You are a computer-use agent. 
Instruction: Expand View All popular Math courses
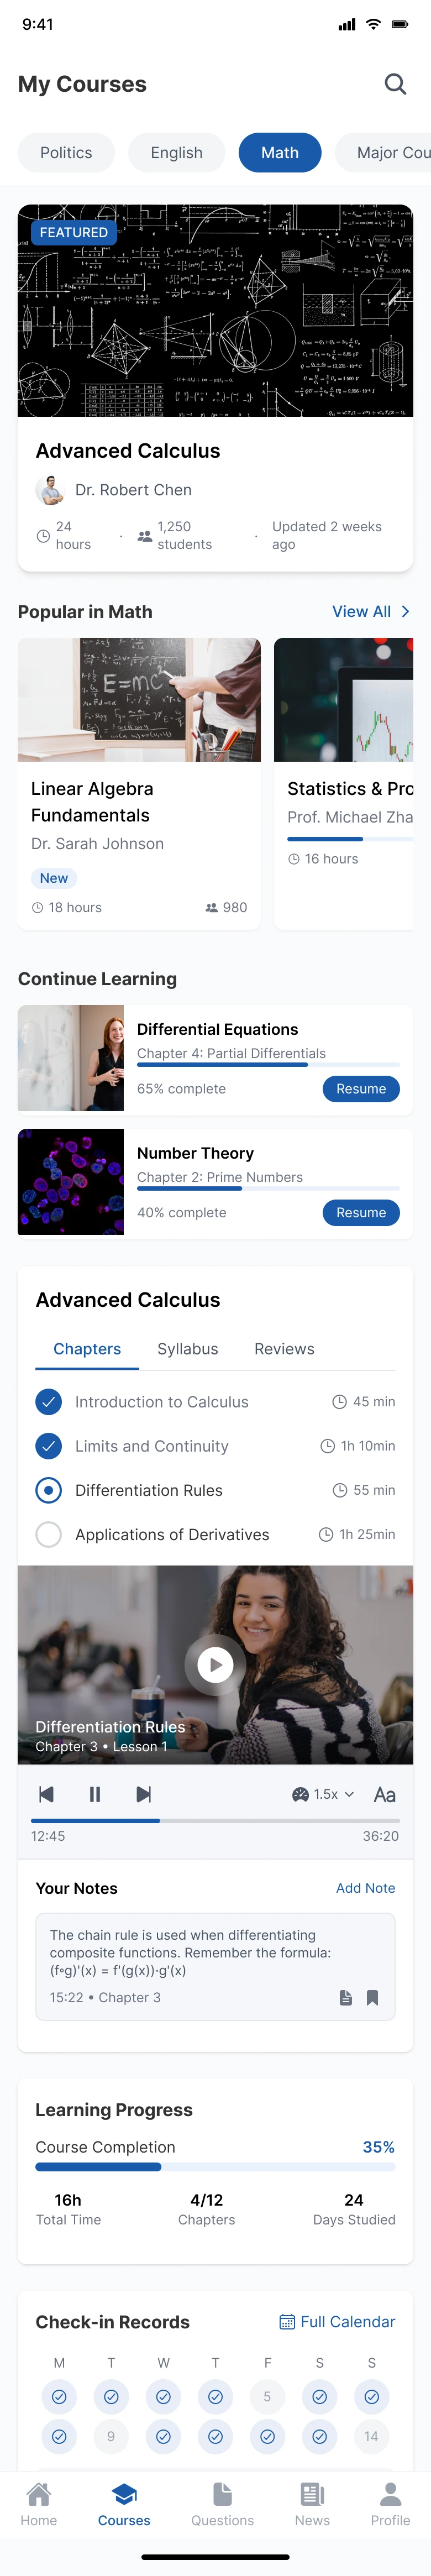point(370,611)
